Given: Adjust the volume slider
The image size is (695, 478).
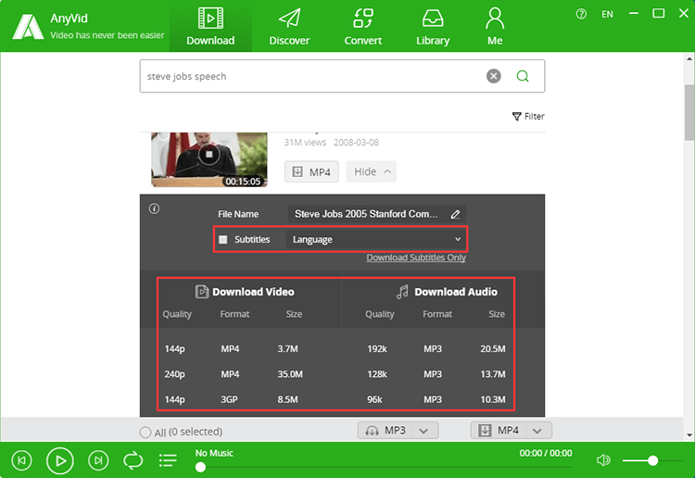Looking at the screenshot, I should (652, 460).
